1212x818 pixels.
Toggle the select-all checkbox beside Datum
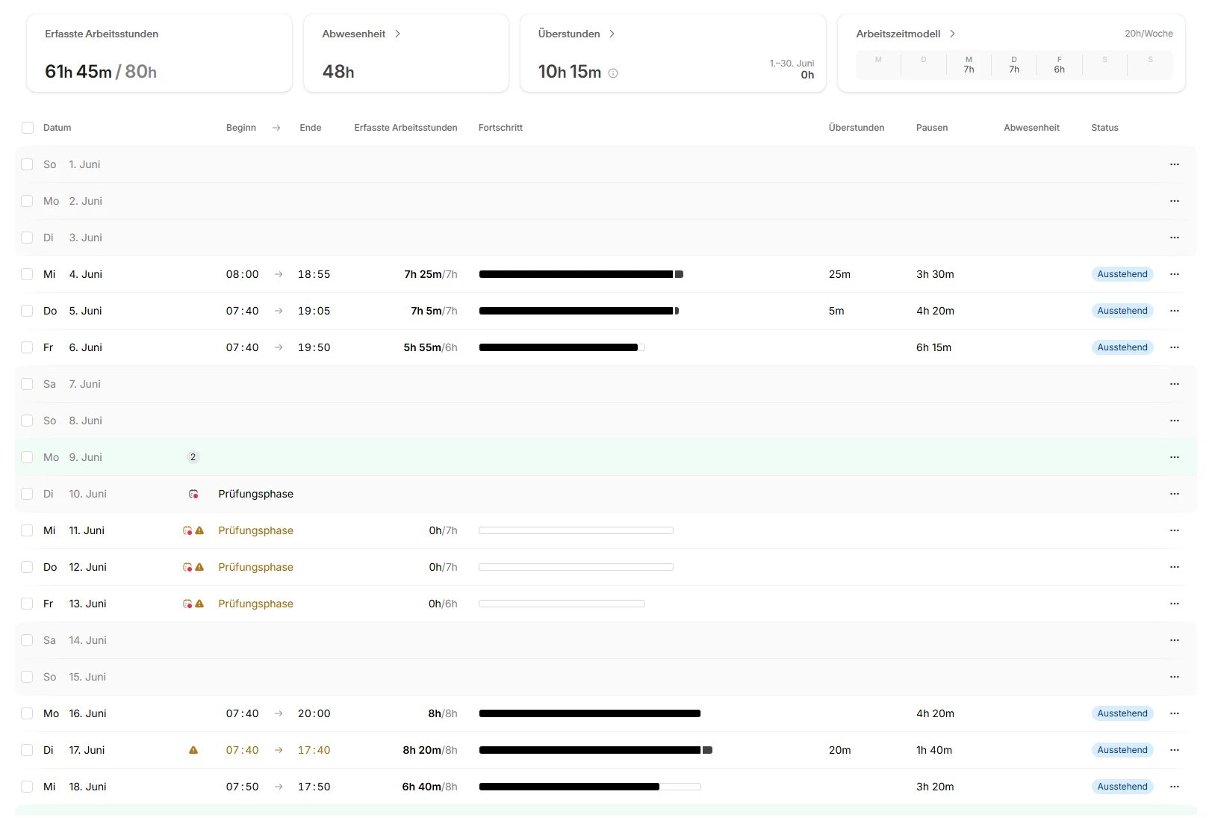(28, 128)
